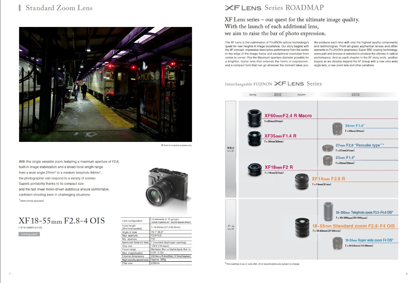Click the XF18mm F2 R label

tap(279, 167)
